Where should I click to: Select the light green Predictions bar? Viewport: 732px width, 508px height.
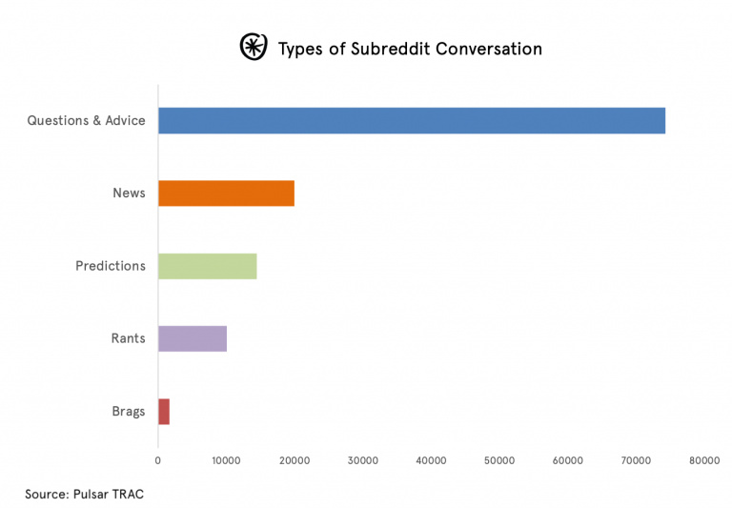tap(207, 266)
